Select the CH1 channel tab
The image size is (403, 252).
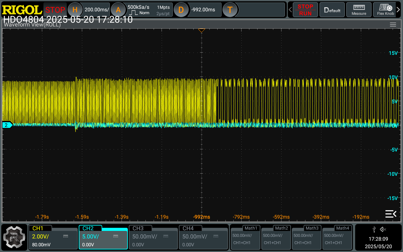pyautogui.click(x=53, y=237)
